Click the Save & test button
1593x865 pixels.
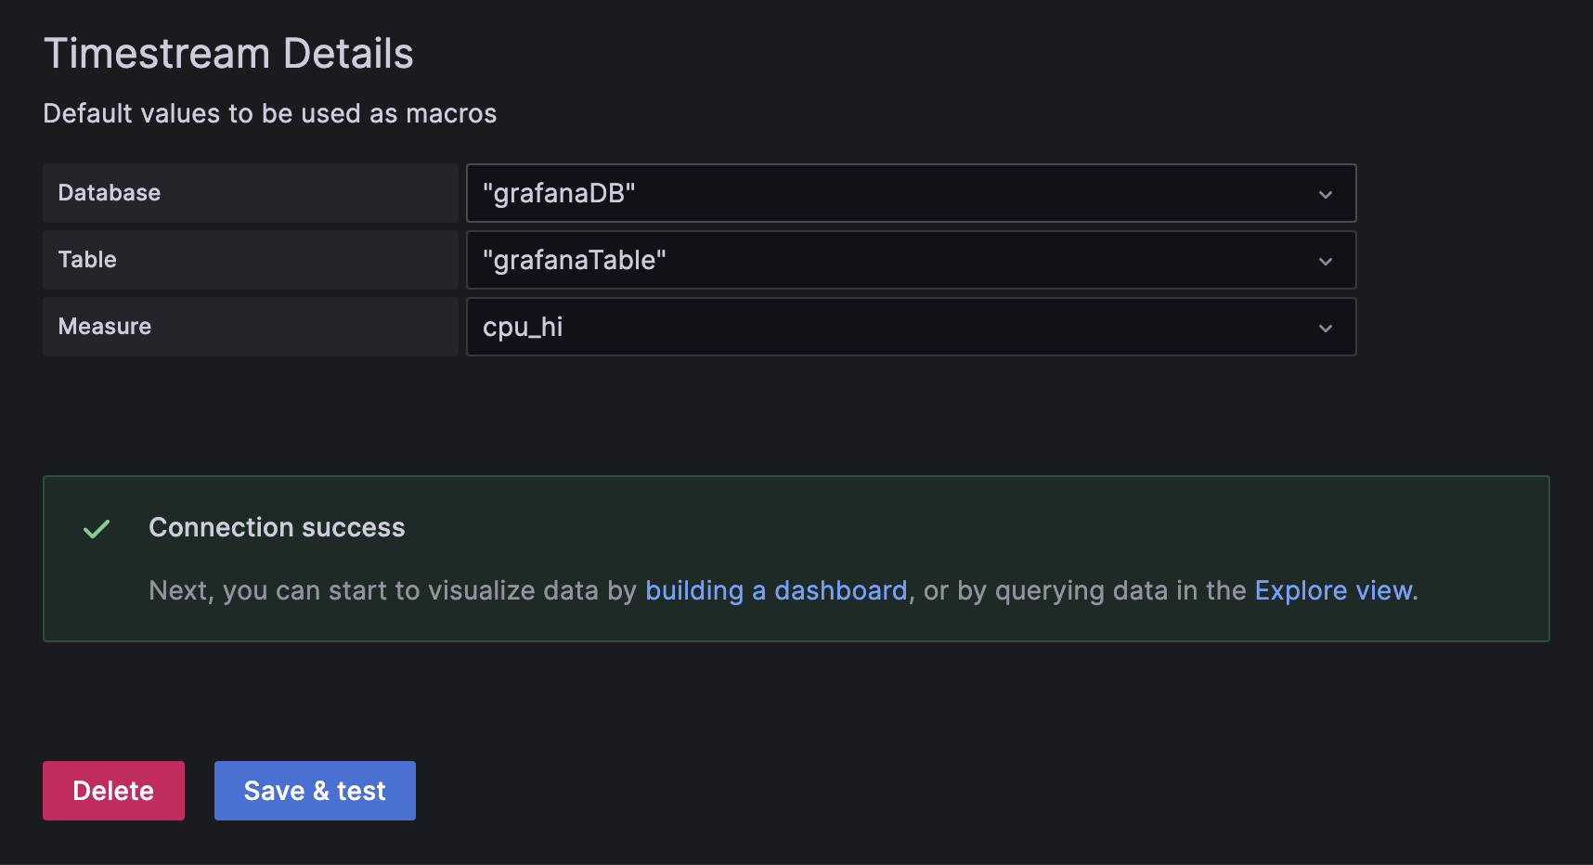tap(315, 791)
